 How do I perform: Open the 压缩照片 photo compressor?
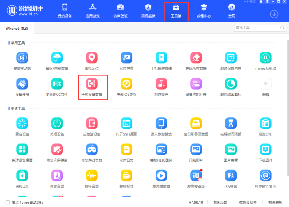point(196,152)
